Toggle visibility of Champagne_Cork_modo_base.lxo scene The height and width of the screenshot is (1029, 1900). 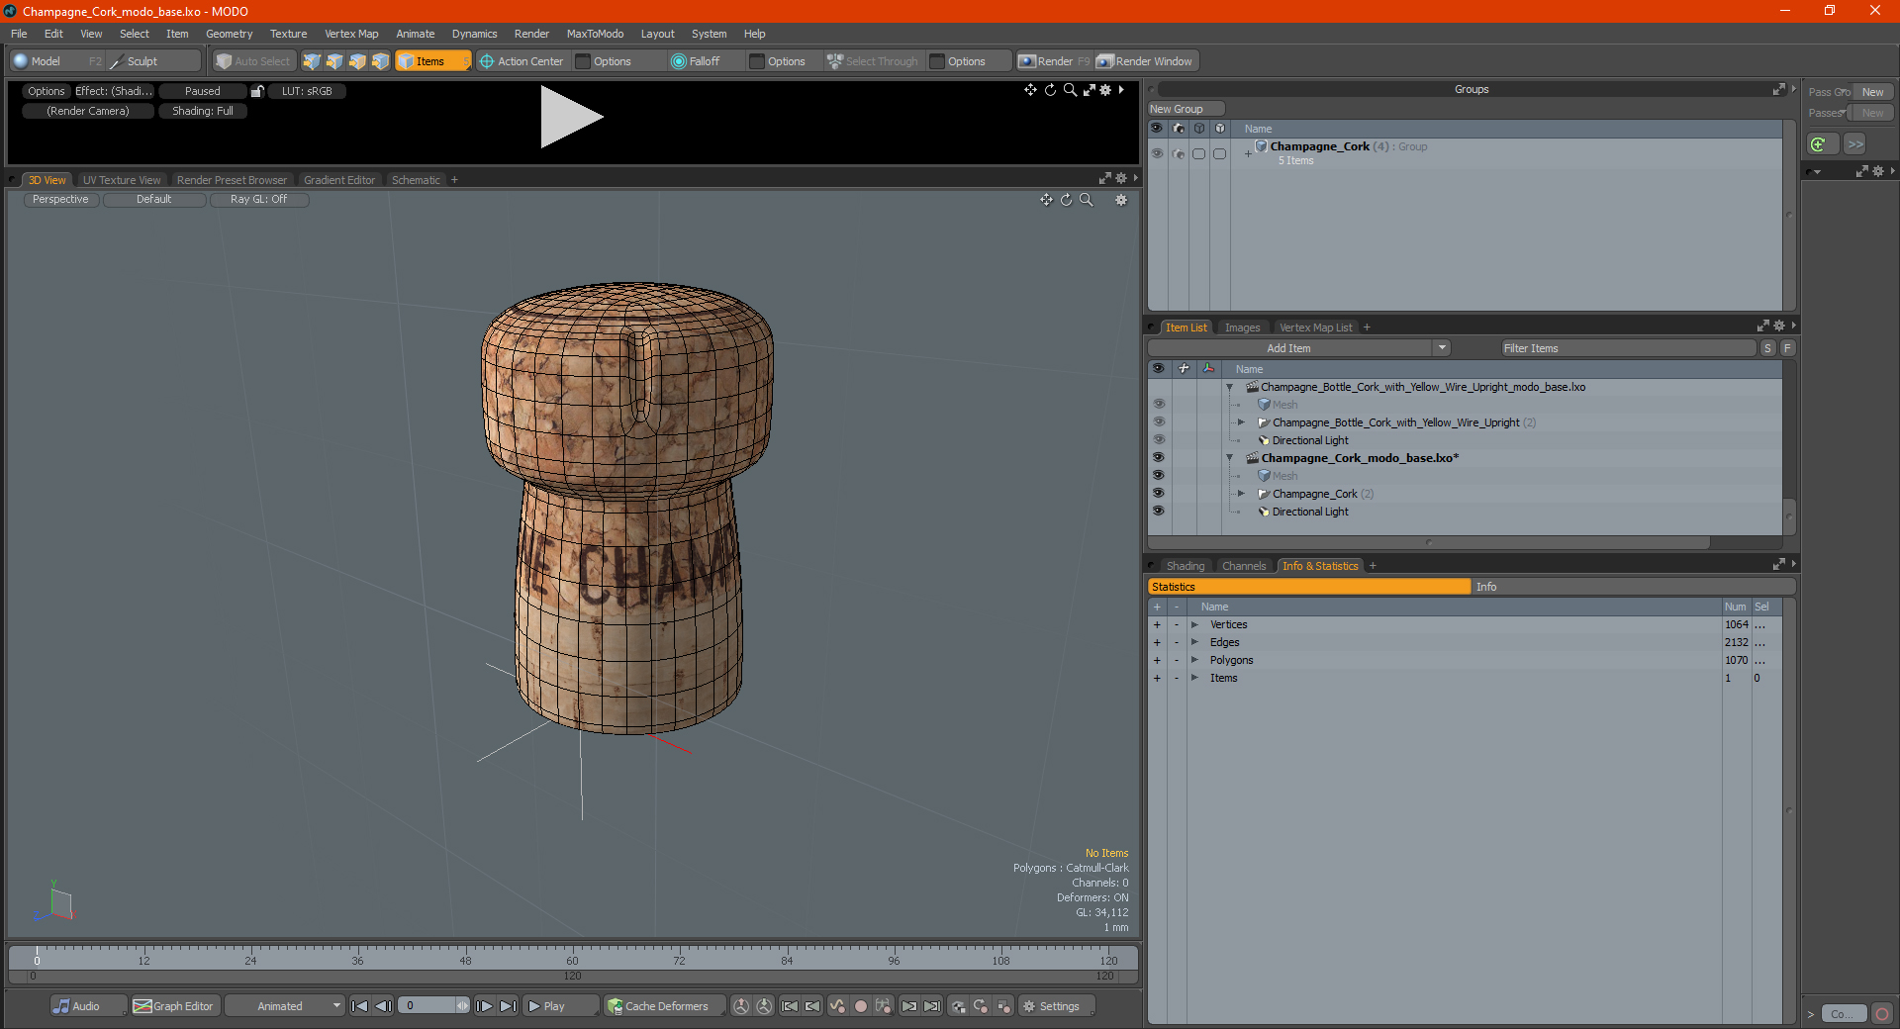[x=1158, y=458]
